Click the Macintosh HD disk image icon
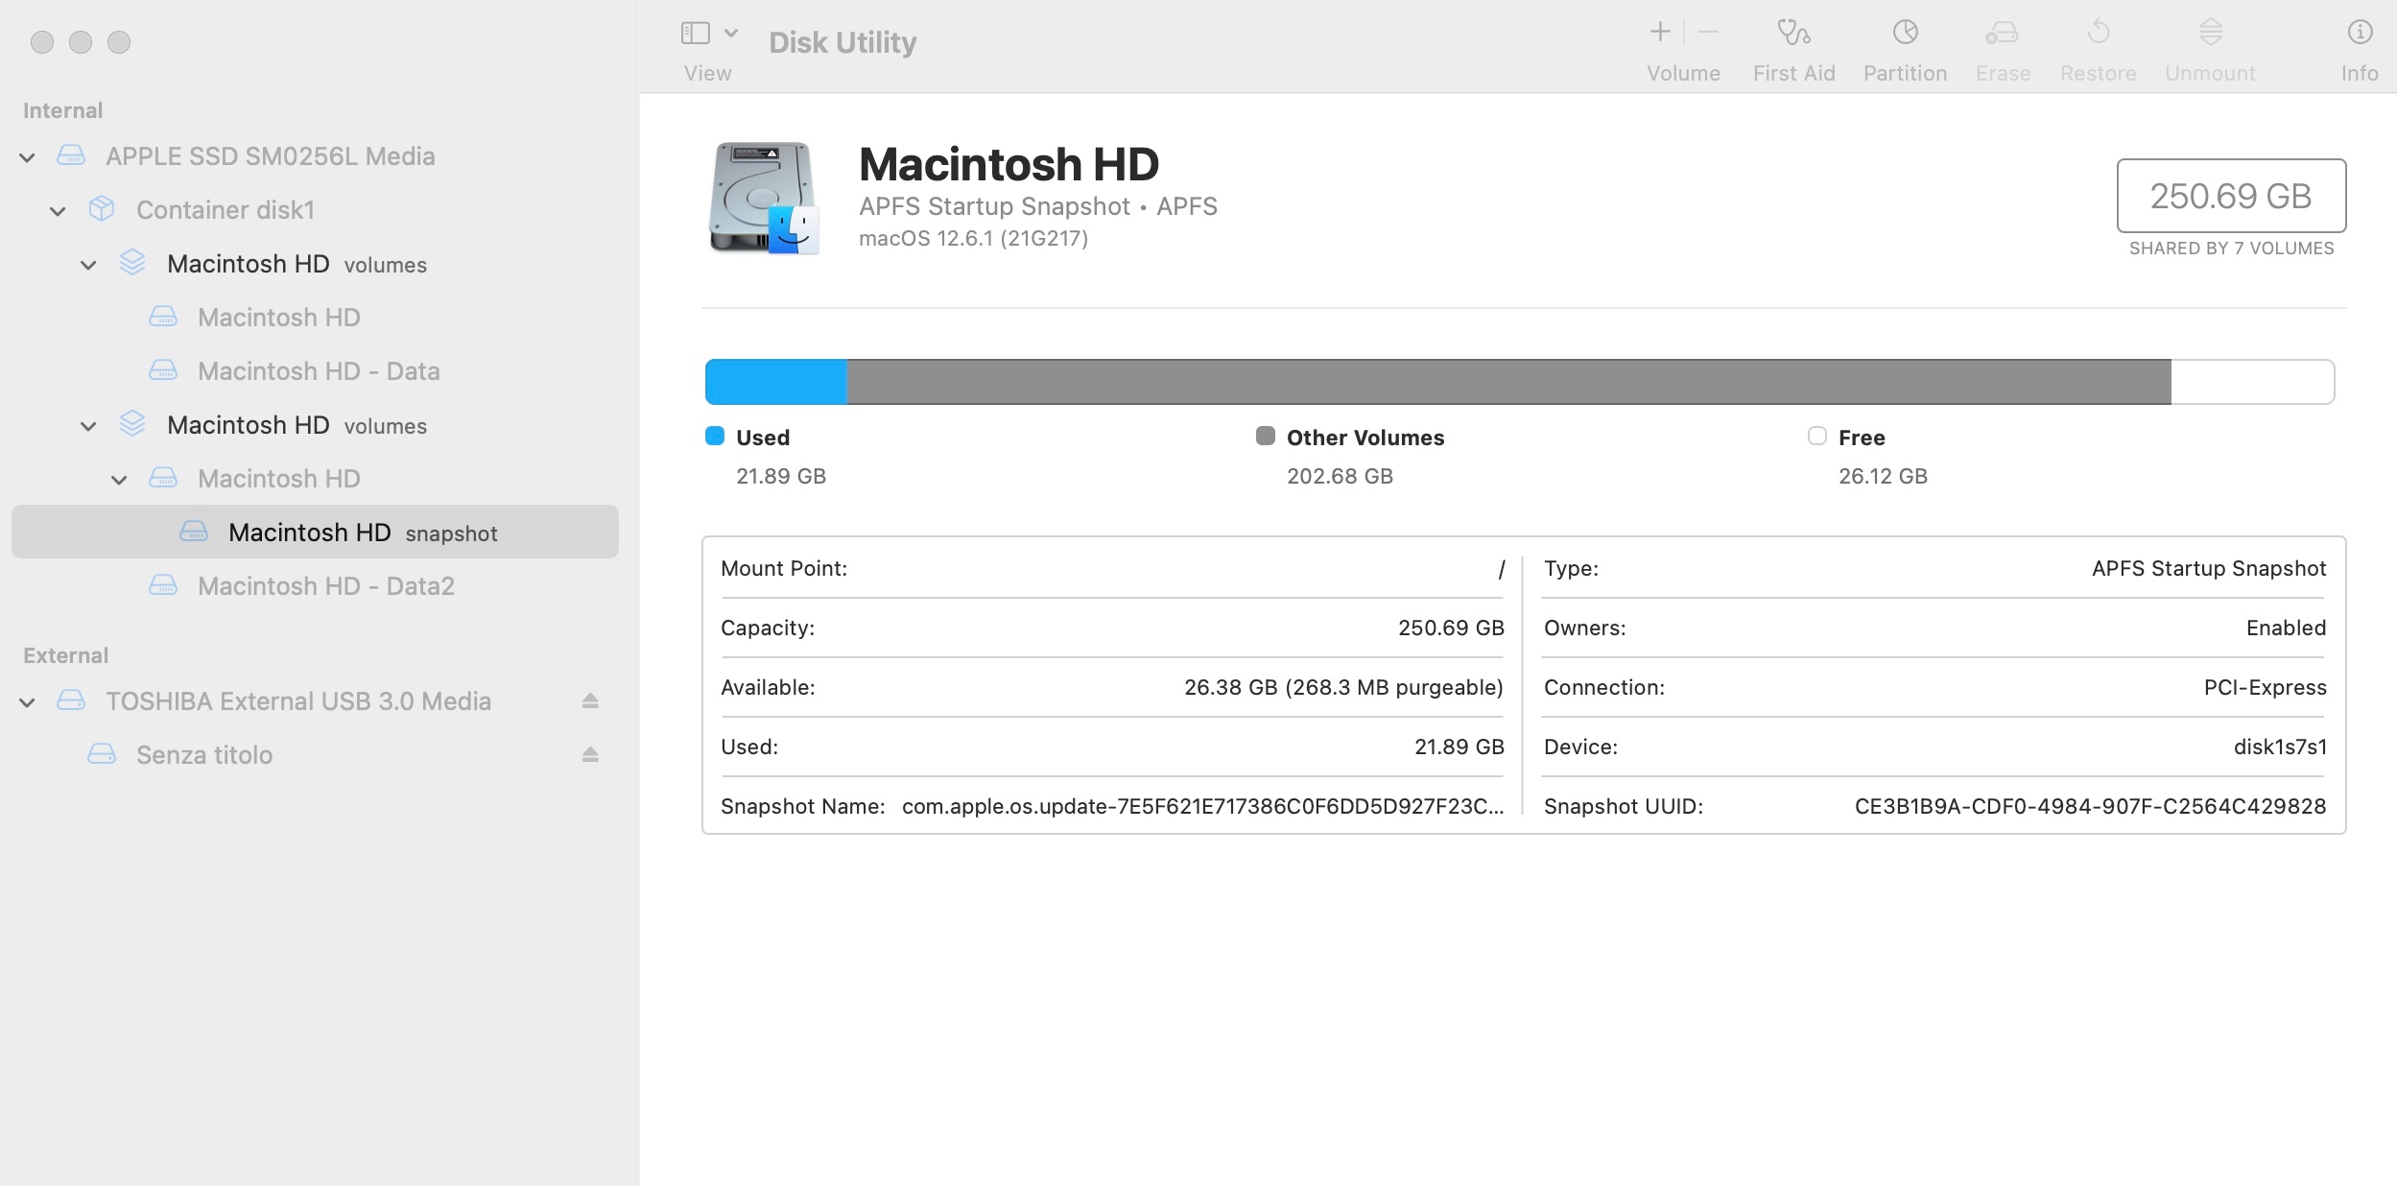Image resolution: width=2397 pixels, height=1186 pixels. click(764, 198)
